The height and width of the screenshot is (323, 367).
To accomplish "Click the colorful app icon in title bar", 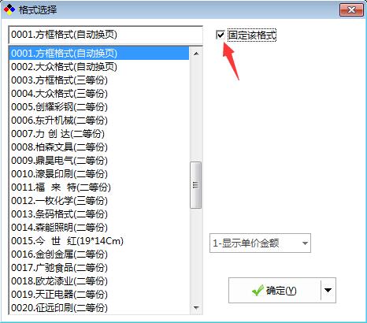I will point(9,9).
